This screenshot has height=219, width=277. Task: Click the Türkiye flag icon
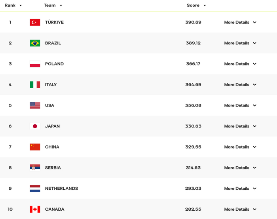(x=35, y=23)
